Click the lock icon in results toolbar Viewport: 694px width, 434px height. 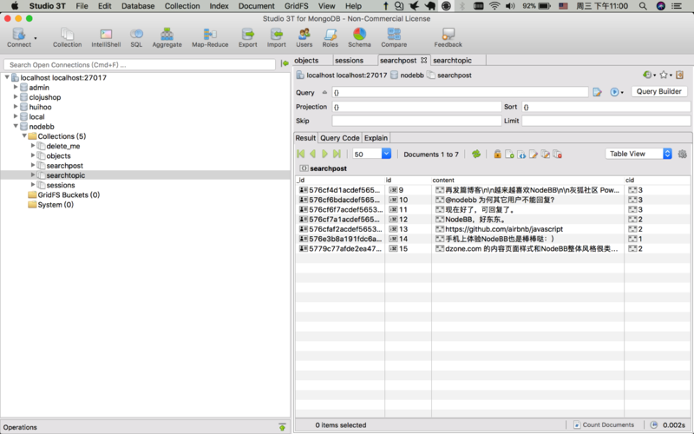[498, 154]
